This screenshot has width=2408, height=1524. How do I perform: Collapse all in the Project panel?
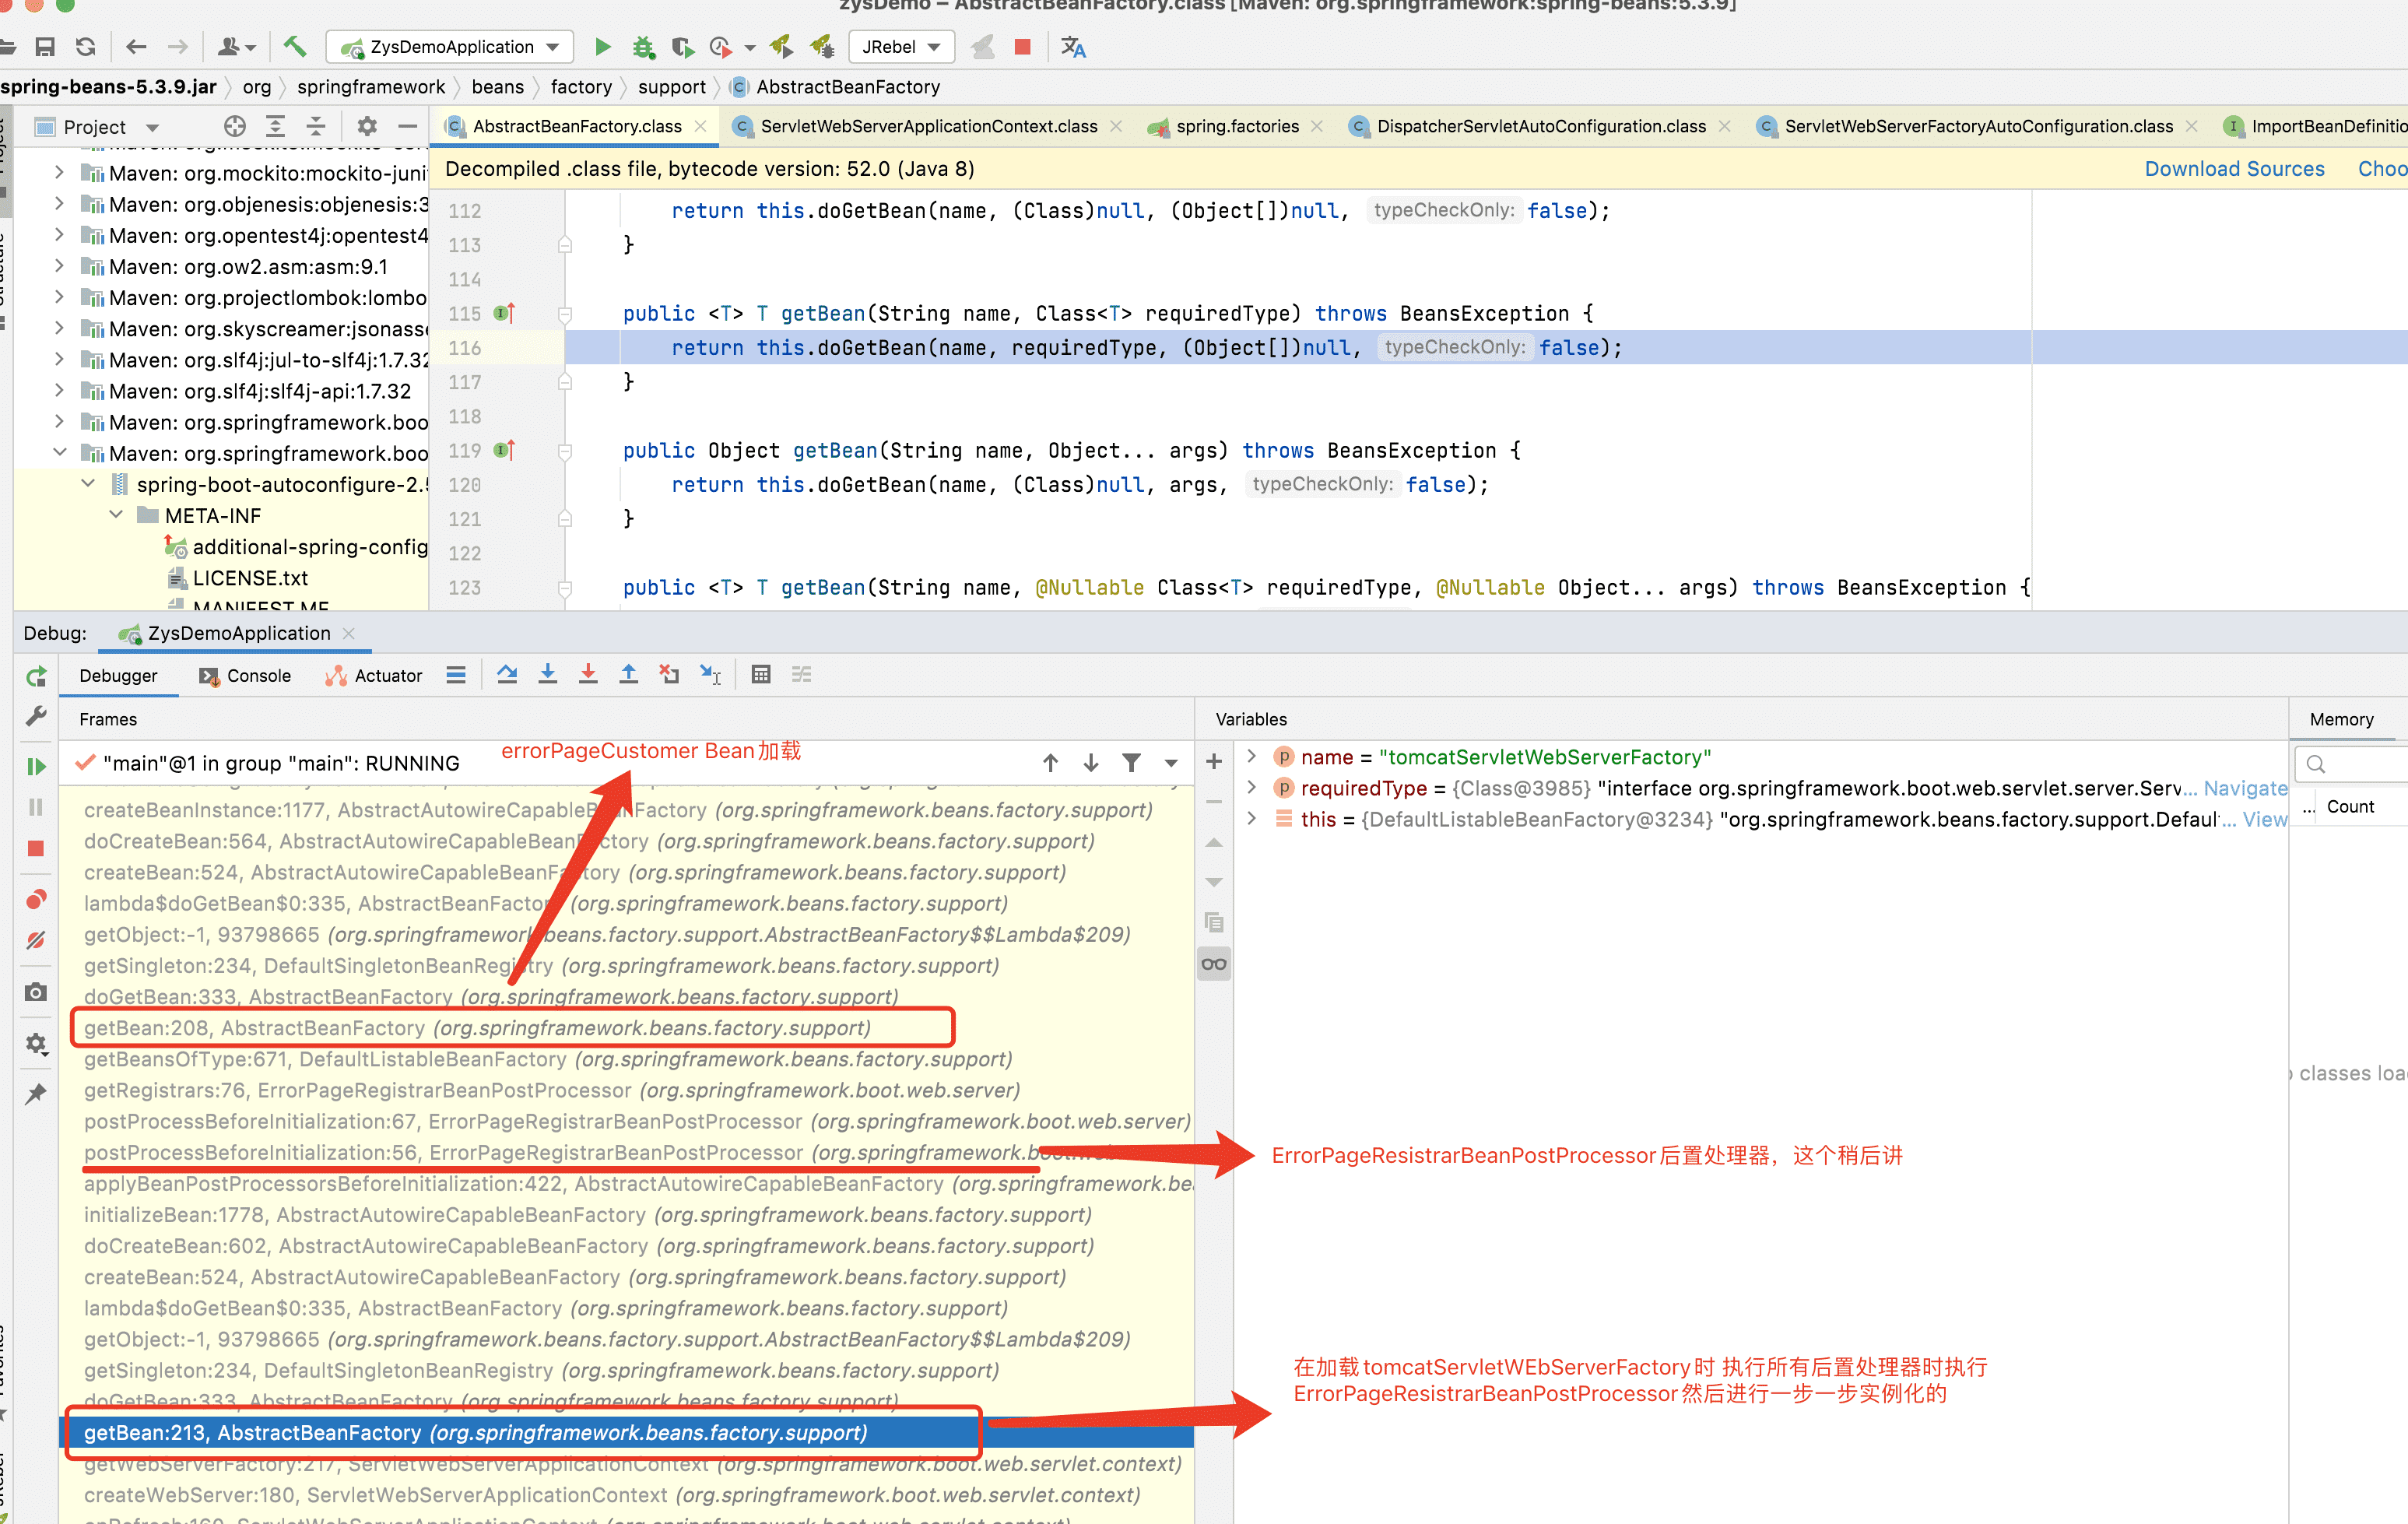316,126
